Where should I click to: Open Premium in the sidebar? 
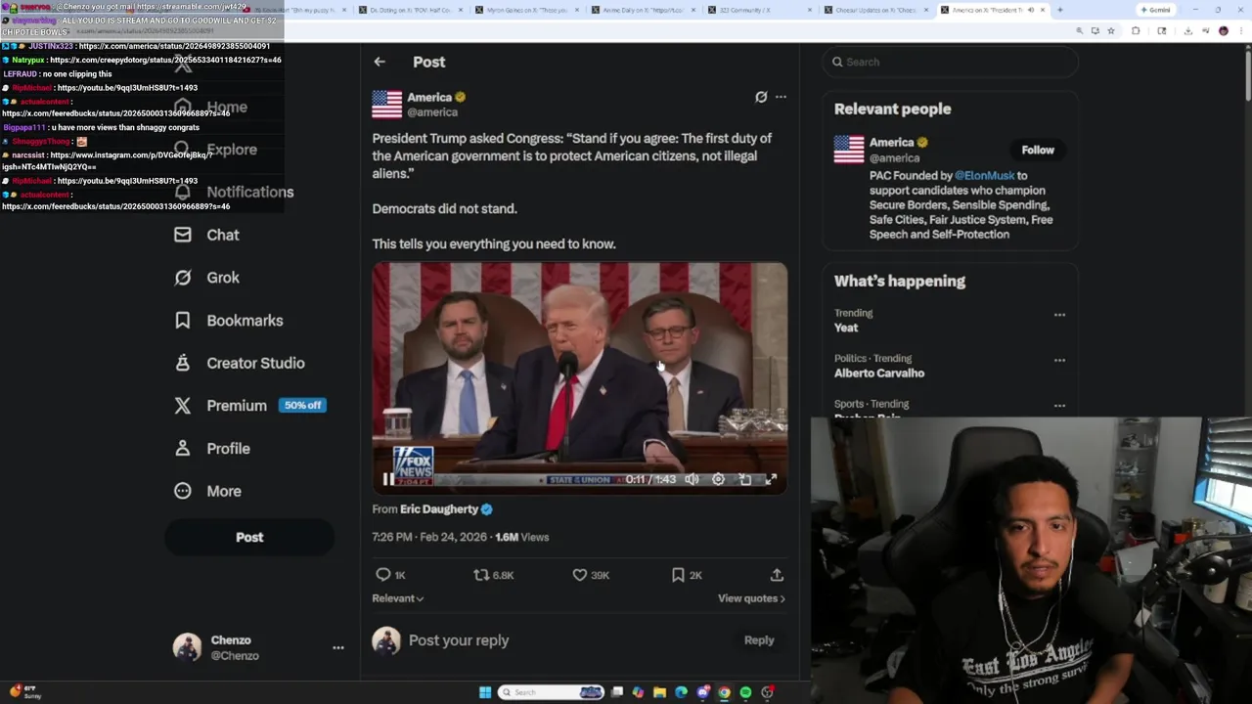click(249, 406)
